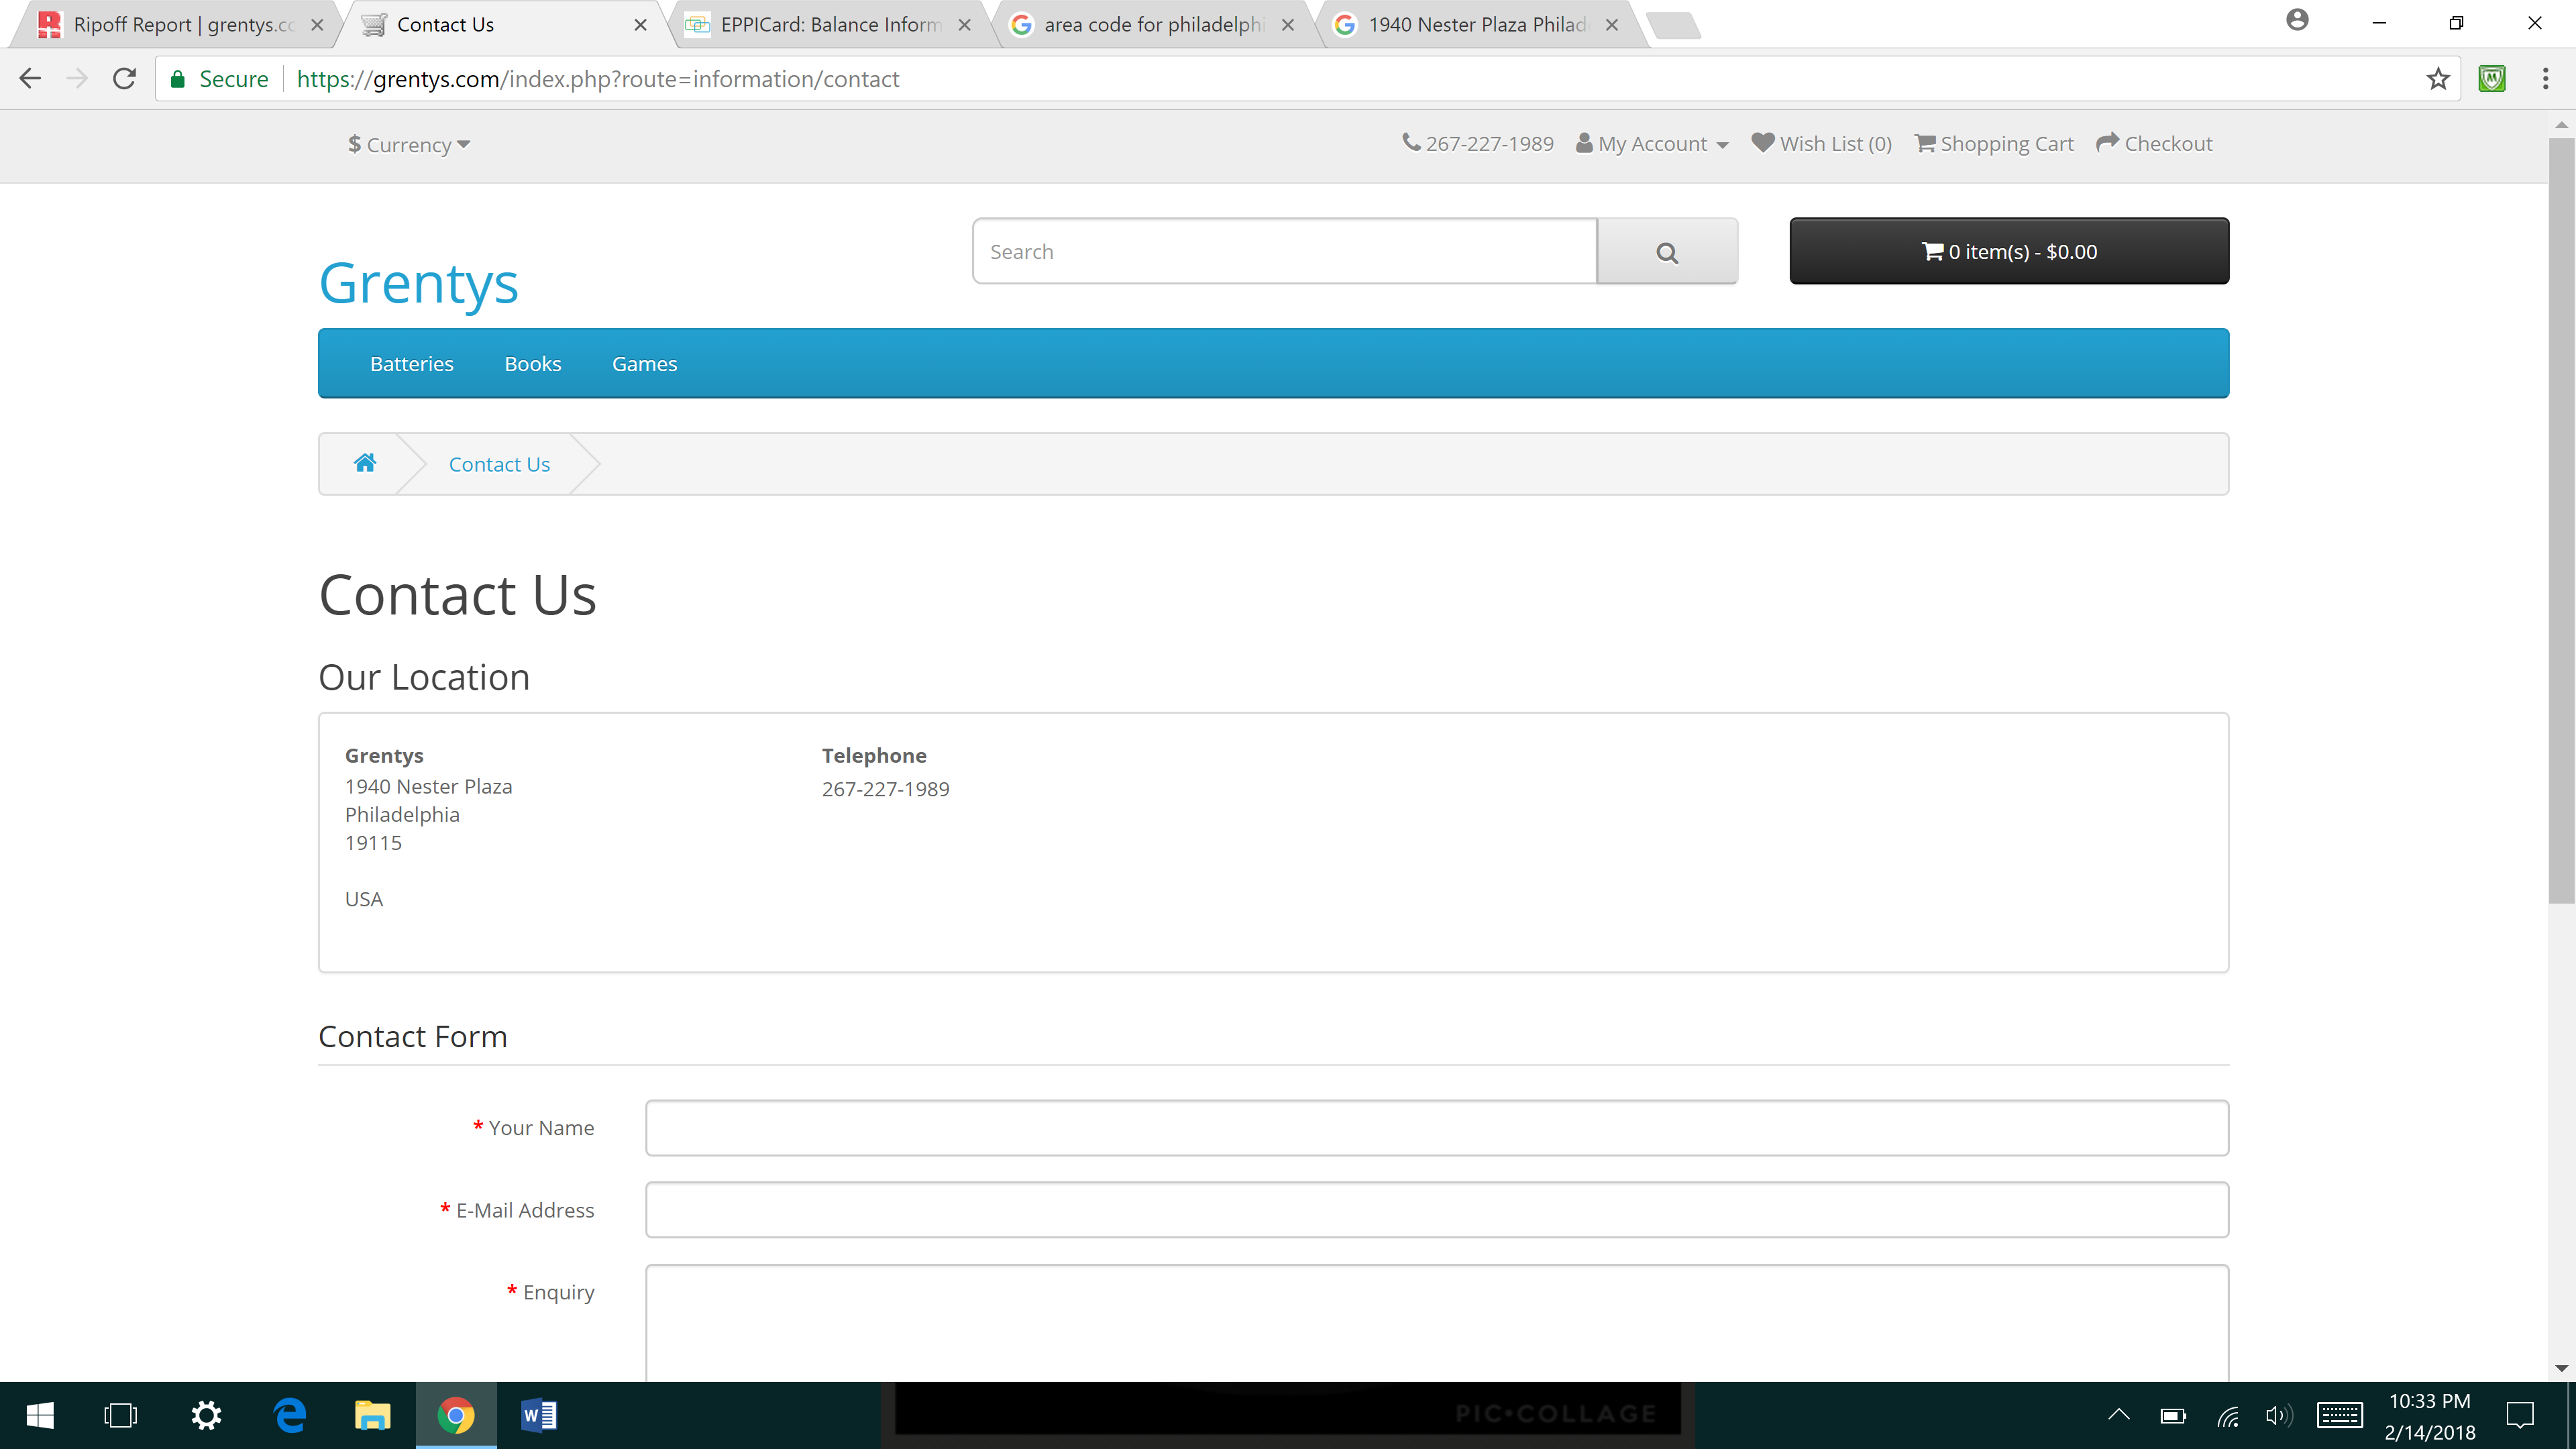Open a new browser tab
Viewport: 2576px width, 1449px height.
click(1673, 25)
